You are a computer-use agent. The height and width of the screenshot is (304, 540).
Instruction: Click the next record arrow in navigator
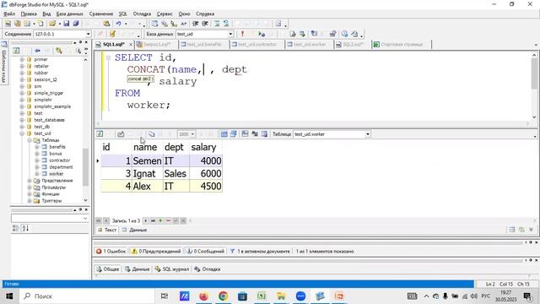[x=145, y=220]
